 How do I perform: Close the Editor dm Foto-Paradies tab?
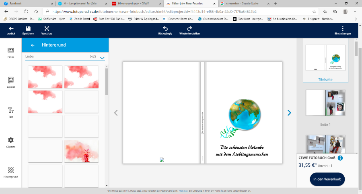pos(214,4)
